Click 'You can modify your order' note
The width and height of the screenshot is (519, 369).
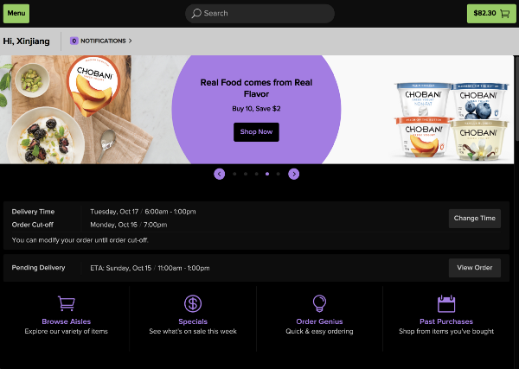coord(80,240)
